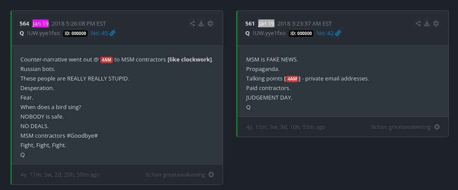This screenshot has height=190, width=458.
Task: Click the chain link icon beside No. 42
Action: tap(338, 33)
